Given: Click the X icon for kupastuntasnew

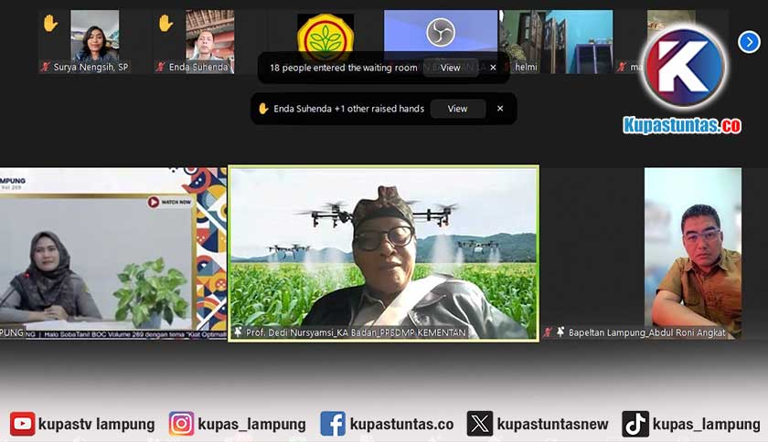Looking at the screenshot, I should [x=480, y=424].
